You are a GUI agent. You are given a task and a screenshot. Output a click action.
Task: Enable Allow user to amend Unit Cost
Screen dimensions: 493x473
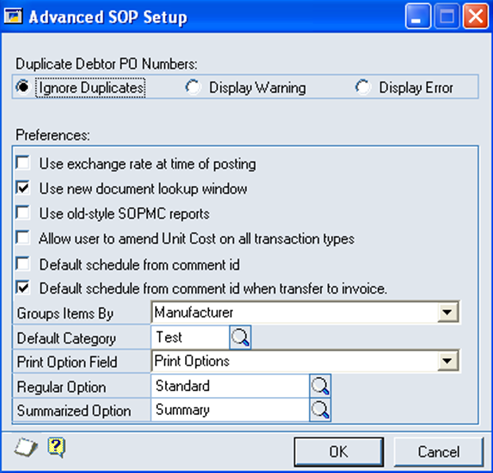point(23,238)
